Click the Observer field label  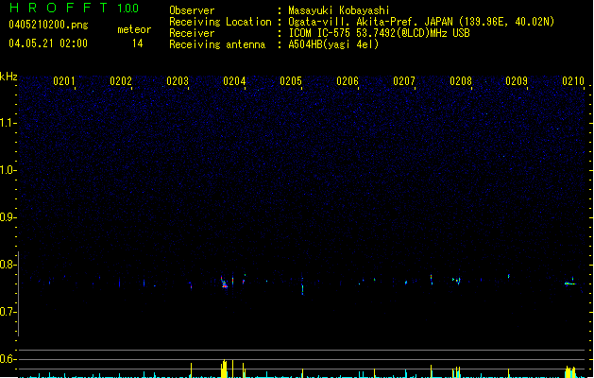pos(192,10)
